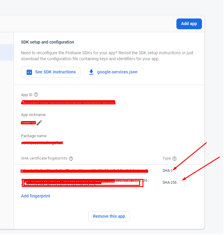Click the download icon beside google-services.json
The width and height of the screenshot is (224, 235).
[91, 72]
